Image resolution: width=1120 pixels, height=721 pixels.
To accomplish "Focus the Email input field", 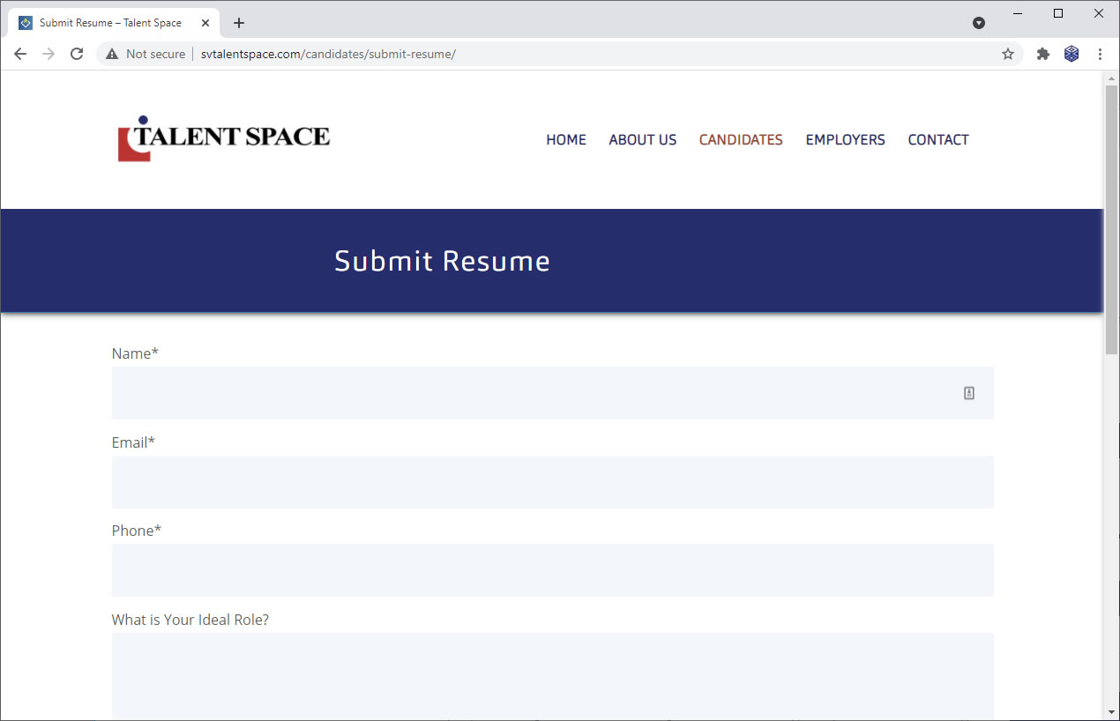I will pyautogui.click(x=552, y=482).
